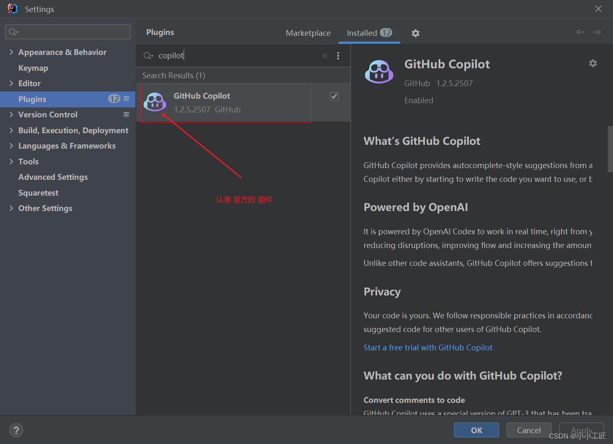Open Advanced Settings page

coord(53,177)
